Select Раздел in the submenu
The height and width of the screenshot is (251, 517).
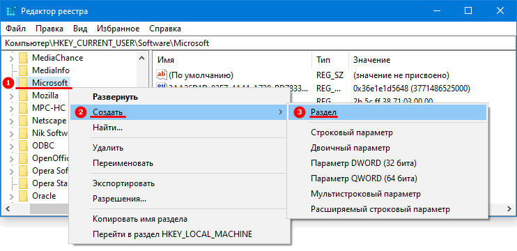click(387, 112)
